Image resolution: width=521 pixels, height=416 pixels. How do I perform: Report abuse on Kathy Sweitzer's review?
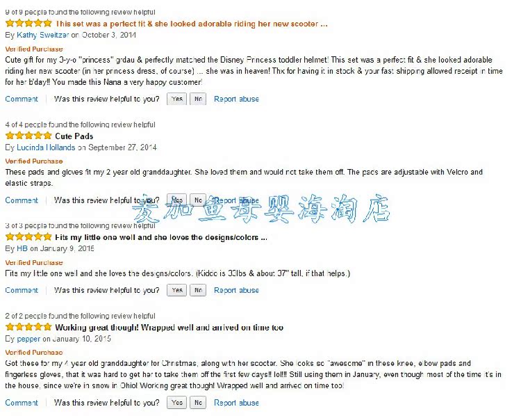236,99
